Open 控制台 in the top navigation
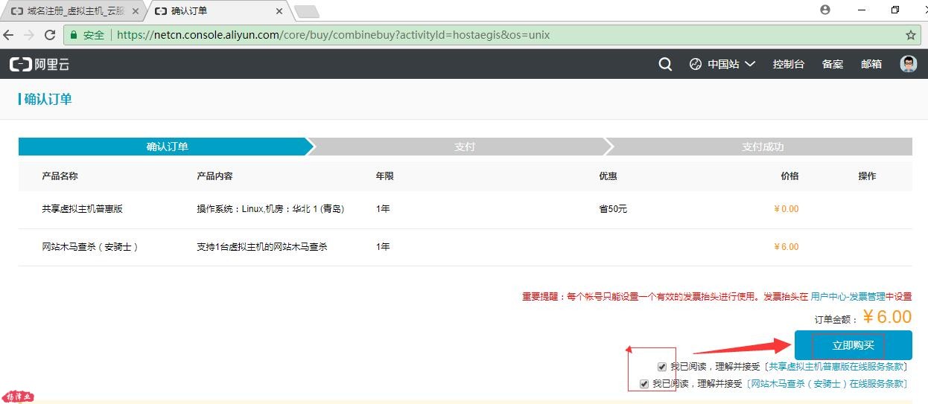 tap(789, 64)
